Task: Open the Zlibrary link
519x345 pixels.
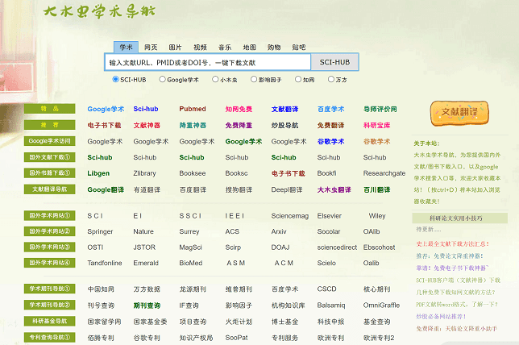Action: pyautogui.click(x=145, y=173)
